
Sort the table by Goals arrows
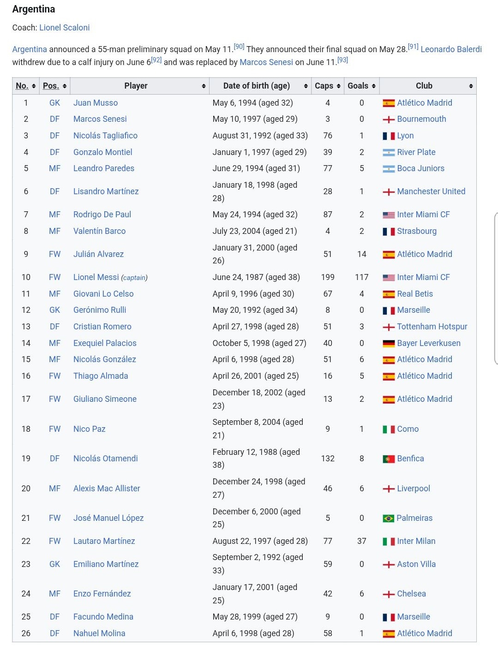pos(373,86)
